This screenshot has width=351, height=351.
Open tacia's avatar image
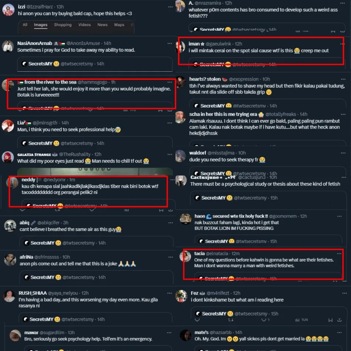pos(185,256)
